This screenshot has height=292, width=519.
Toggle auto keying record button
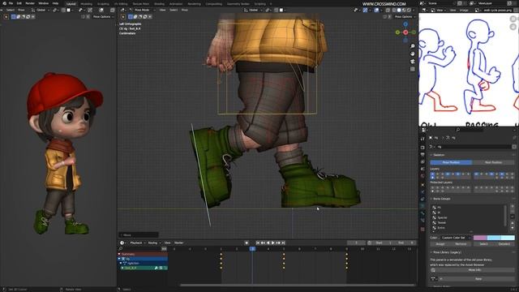click(247, 243)
